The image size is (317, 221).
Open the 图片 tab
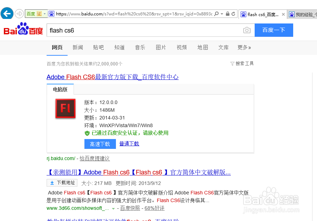[161, 48]
